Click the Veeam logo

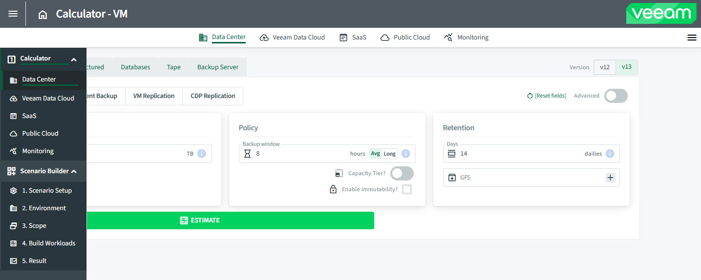[661, 14]
